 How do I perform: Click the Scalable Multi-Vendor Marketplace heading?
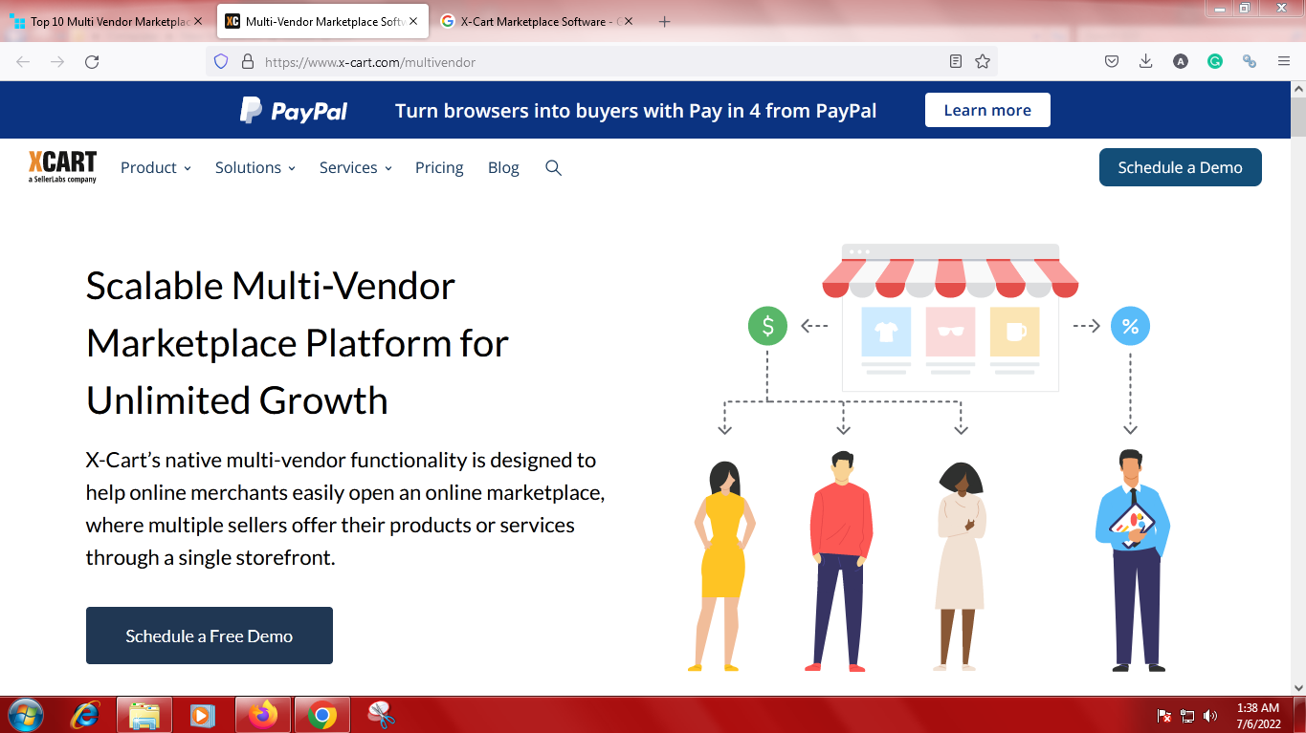click(298, 343)
